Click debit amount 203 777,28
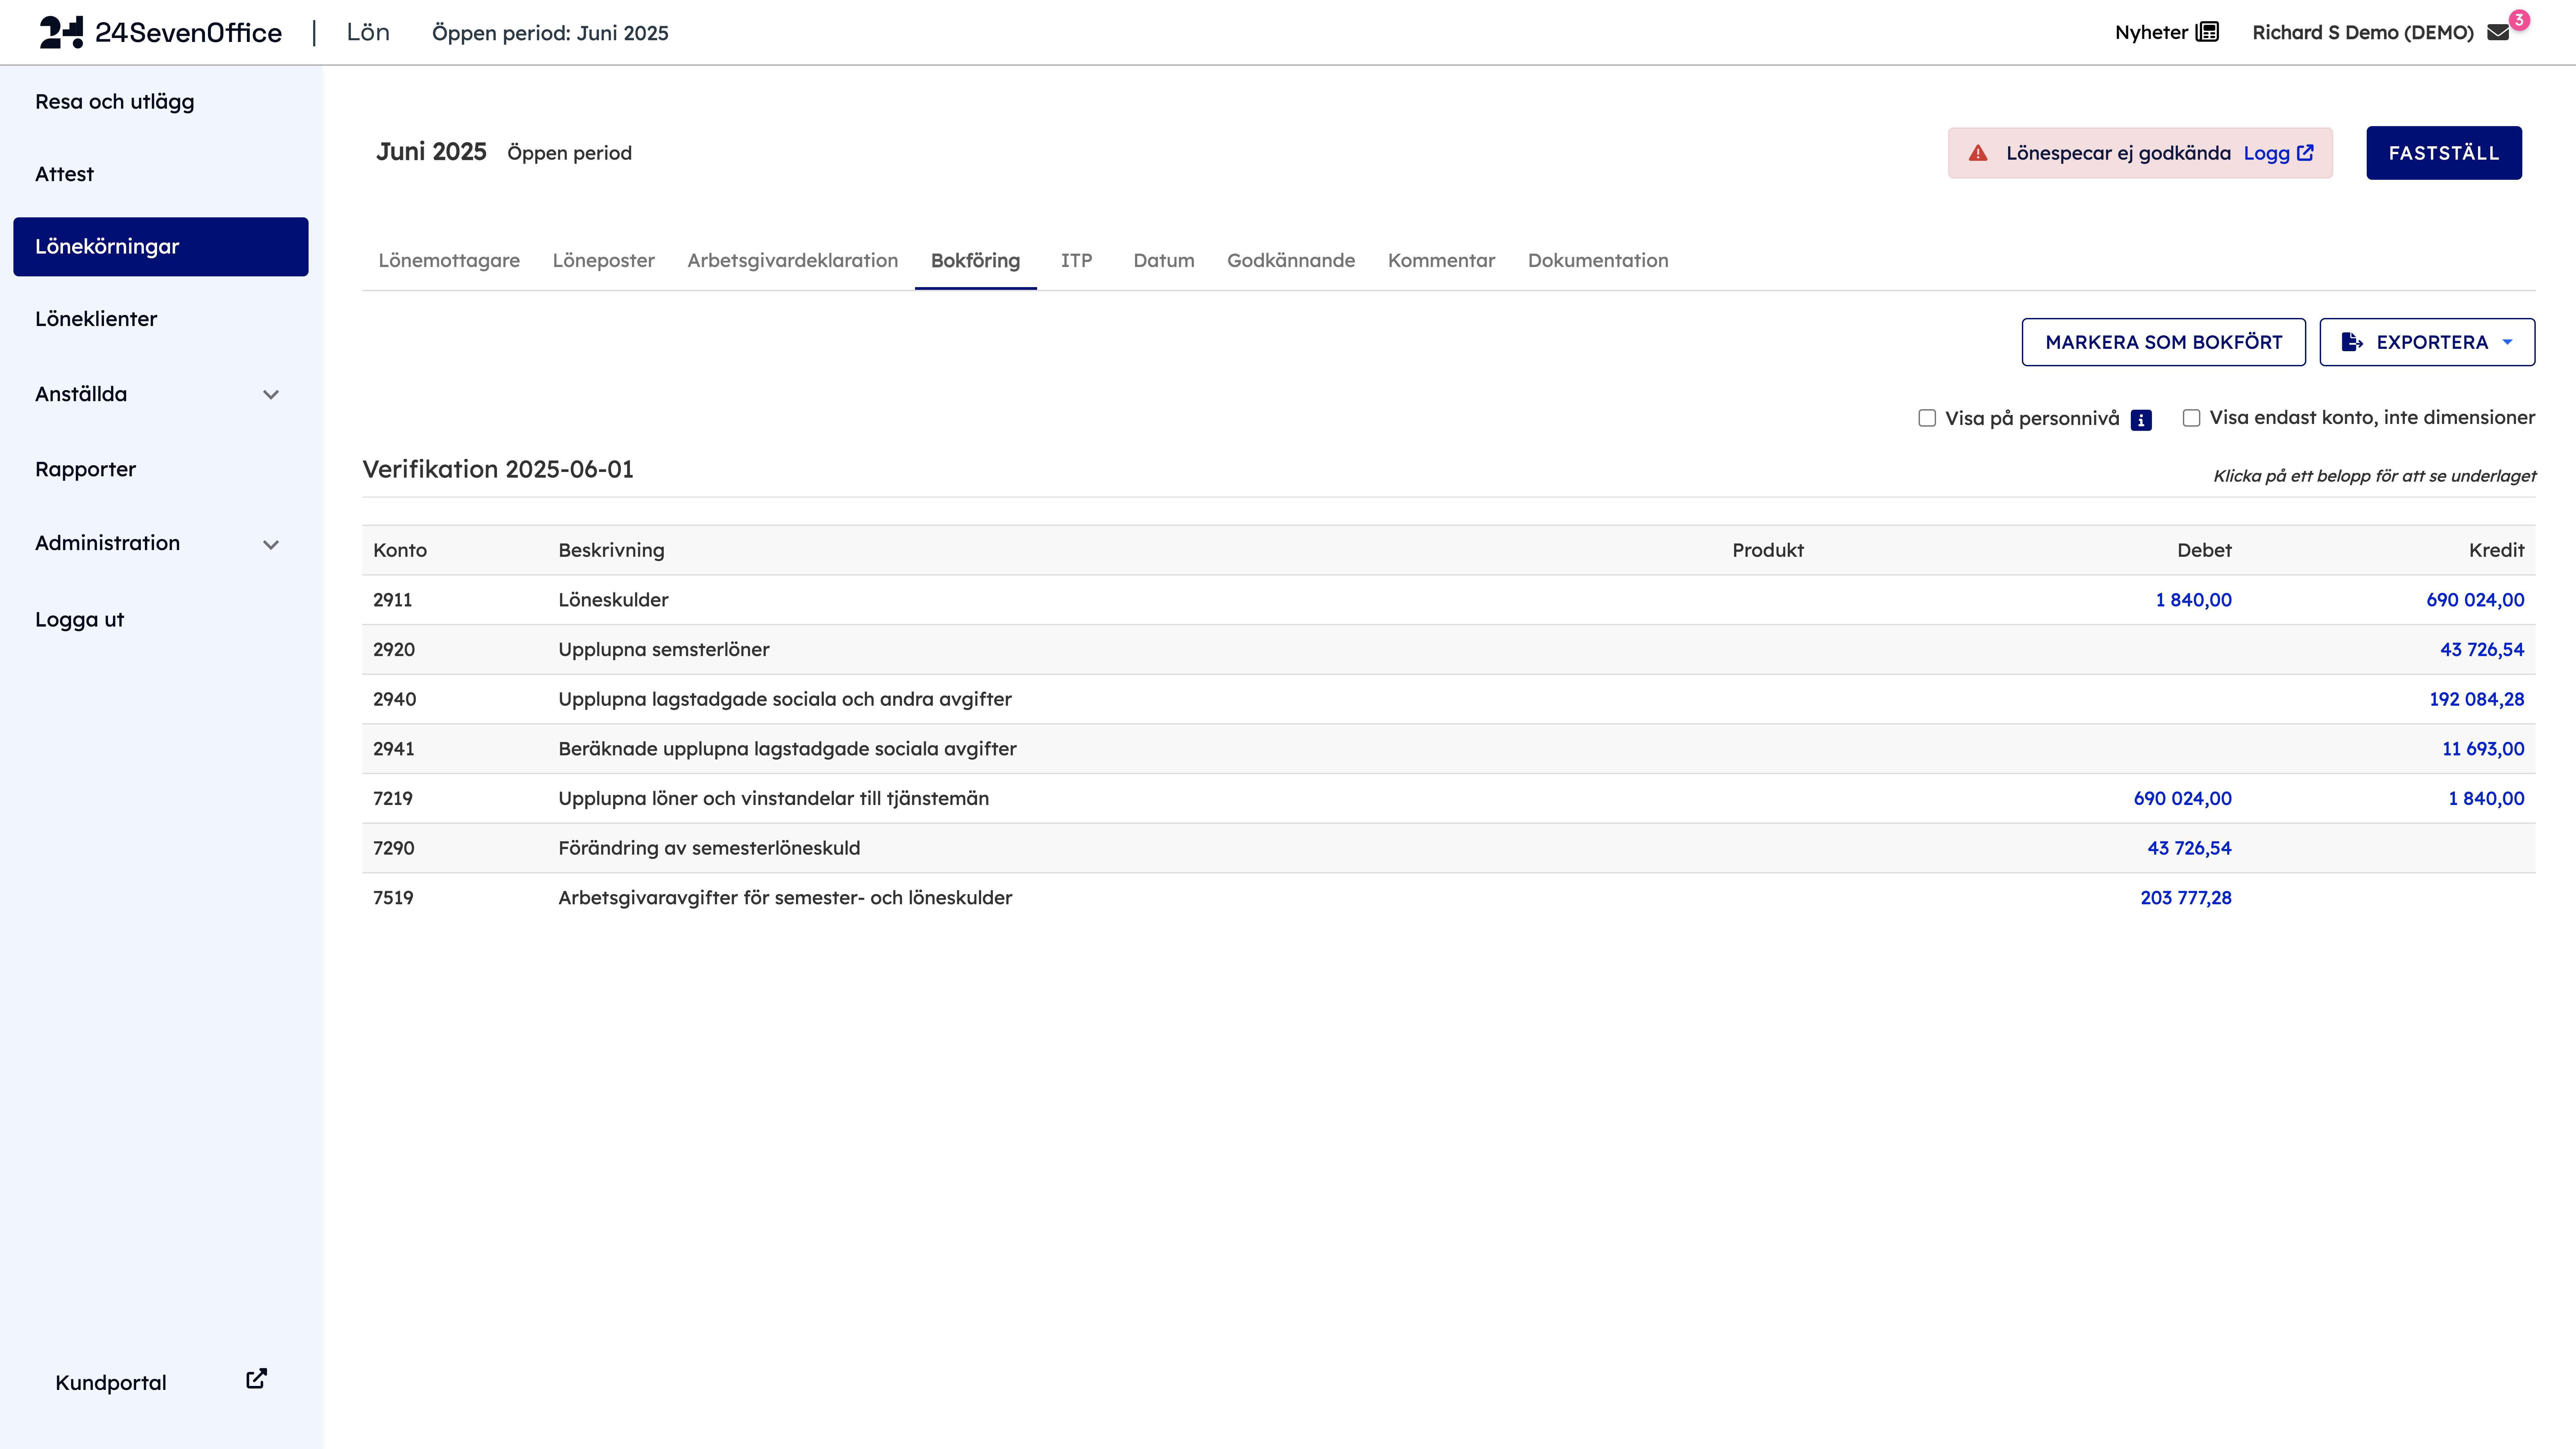This screenshot has width=2576, height=1449. [2186, 898]
